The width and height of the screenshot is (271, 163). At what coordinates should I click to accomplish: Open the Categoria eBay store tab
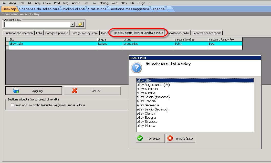[x=85, y=33]
